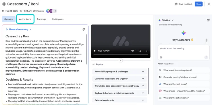Click the calendar icon next to Feb 23, 2026
This screenshot has height=105, width=212.
[3, 11]
